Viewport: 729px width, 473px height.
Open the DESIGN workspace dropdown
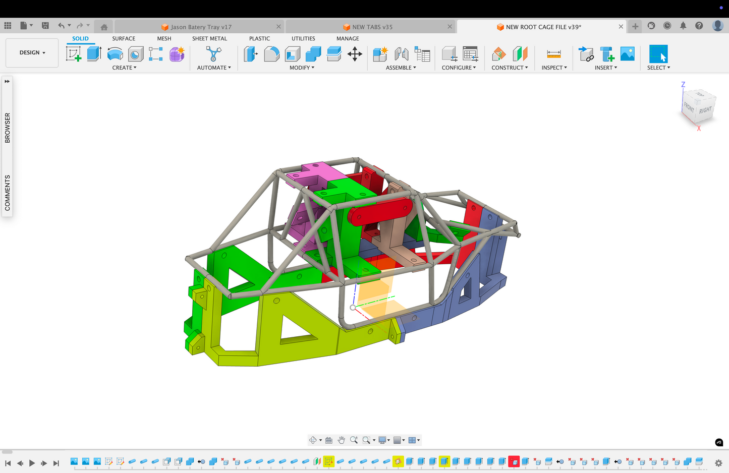(x=32, y=52)
